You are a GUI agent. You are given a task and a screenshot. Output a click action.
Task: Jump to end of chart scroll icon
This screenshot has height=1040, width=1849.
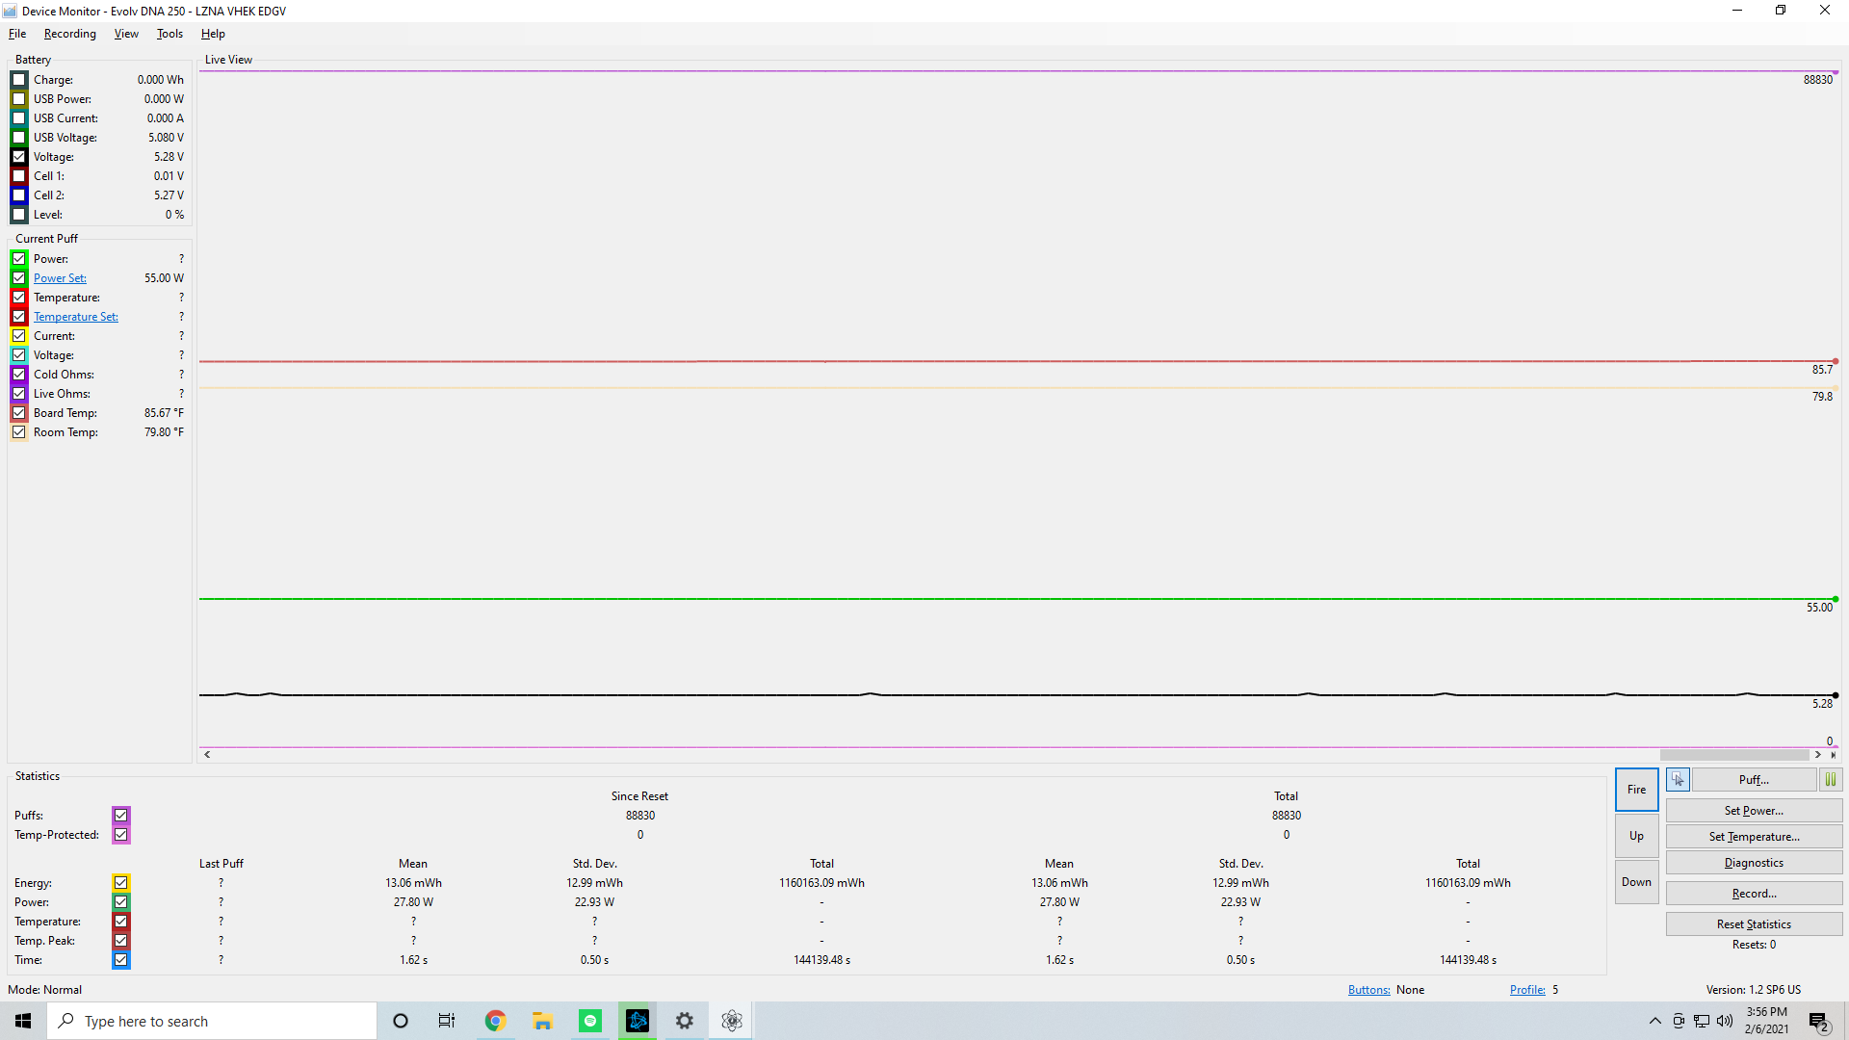click(1834, 755)
